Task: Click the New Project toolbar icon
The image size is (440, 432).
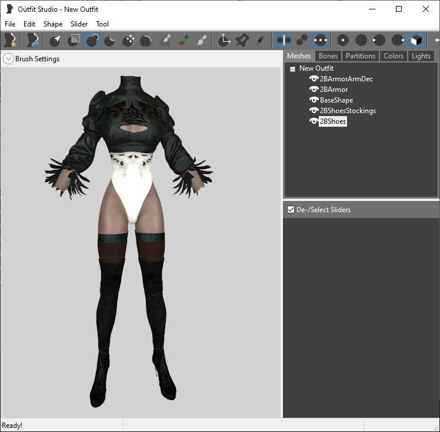Action: pos(11,40)
